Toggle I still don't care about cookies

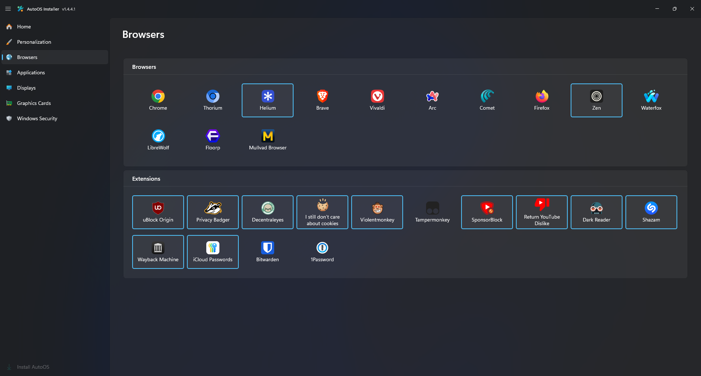(322, 212)
